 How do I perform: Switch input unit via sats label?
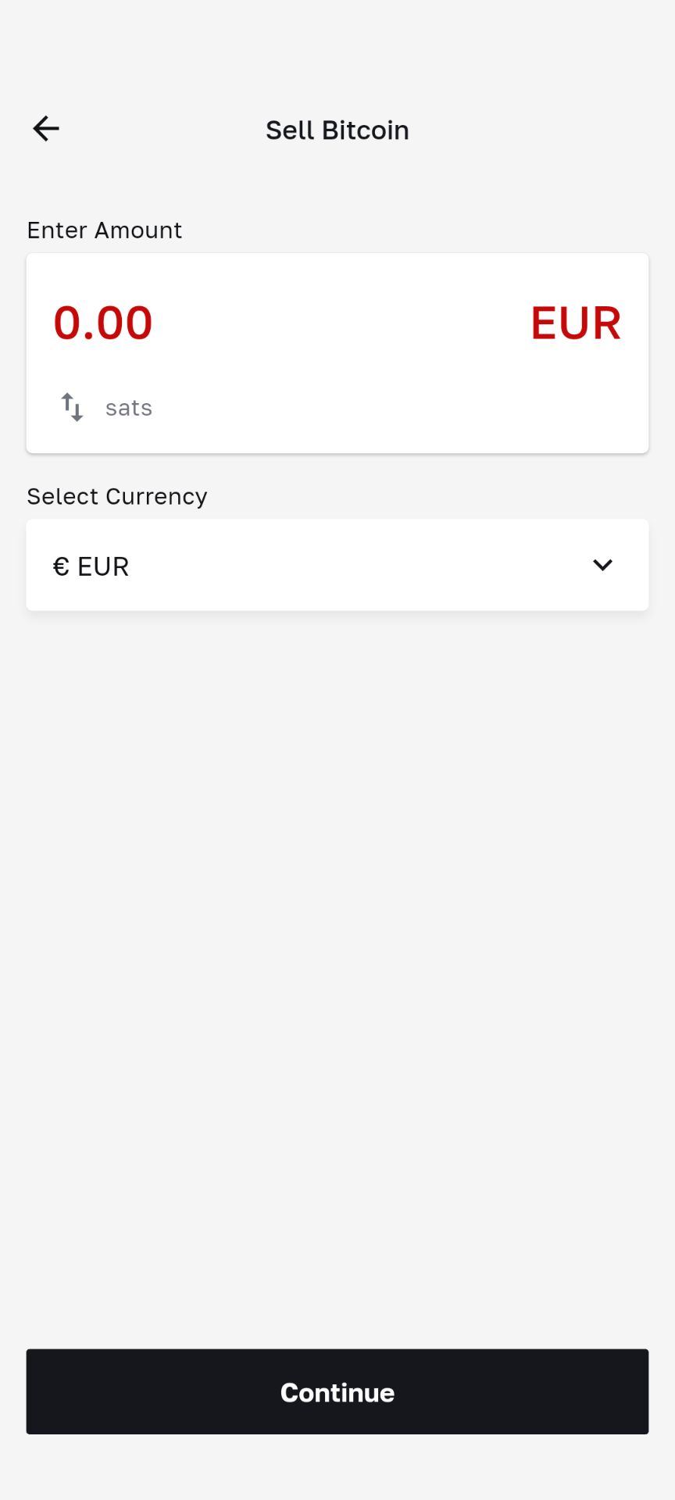point(129,408)
